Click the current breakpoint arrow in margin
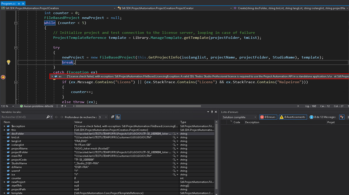349x195 pixels. click(3, 77)
